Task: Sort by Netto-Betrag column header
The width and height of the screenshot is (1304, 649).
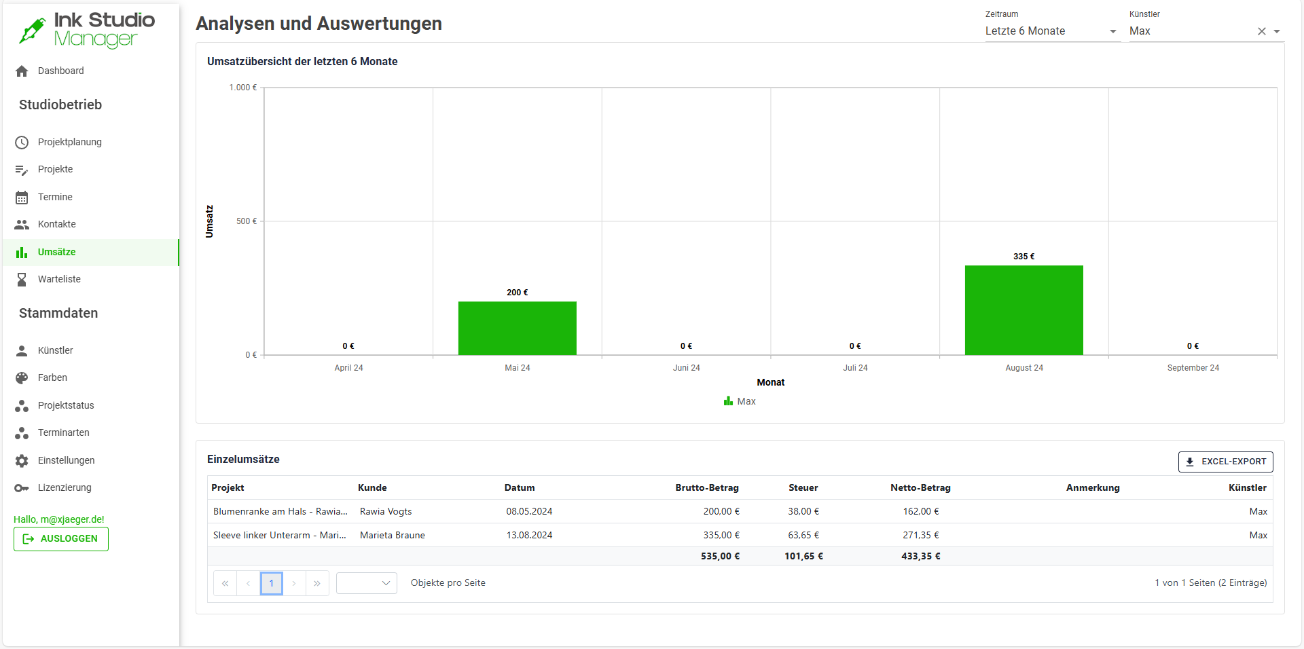Action: coord(920,487)
